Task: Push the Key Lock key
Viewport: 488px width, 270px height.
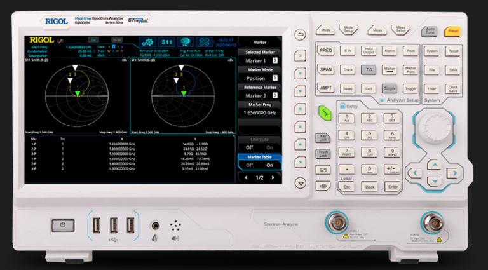Action: [323, 138]
